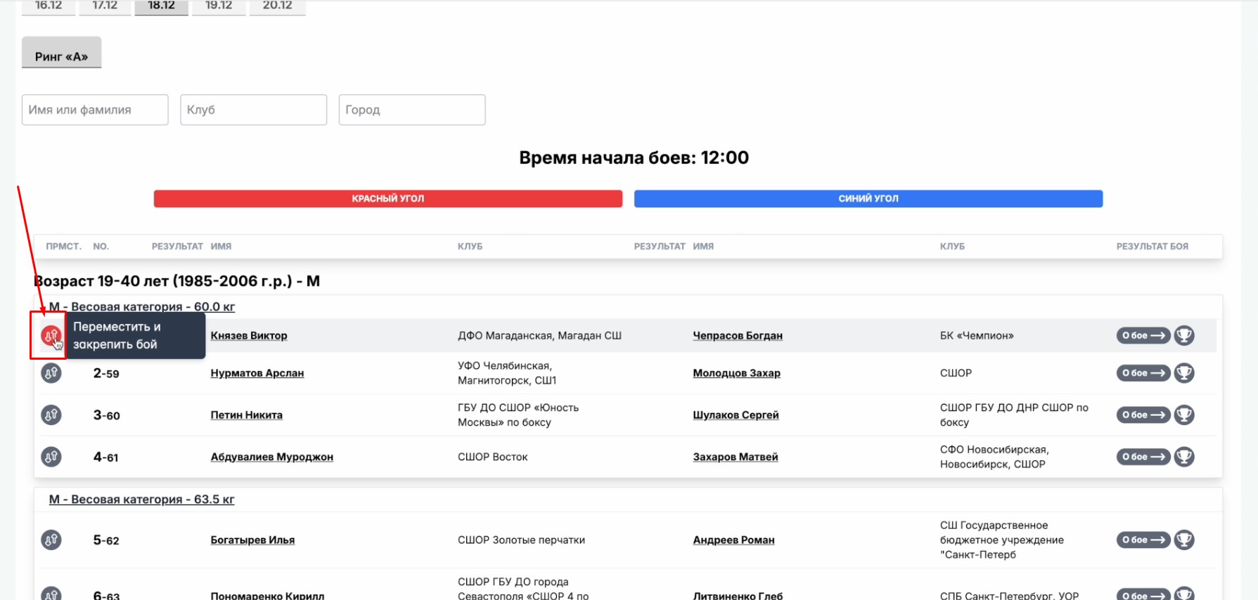Focus the 'Город' filter field
1258x600 pixels.
click(412, 110)
